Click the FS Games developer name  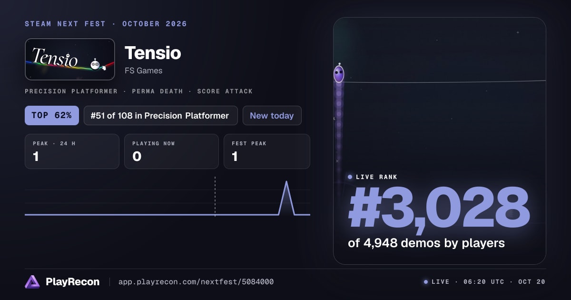(x=143, y=70)
